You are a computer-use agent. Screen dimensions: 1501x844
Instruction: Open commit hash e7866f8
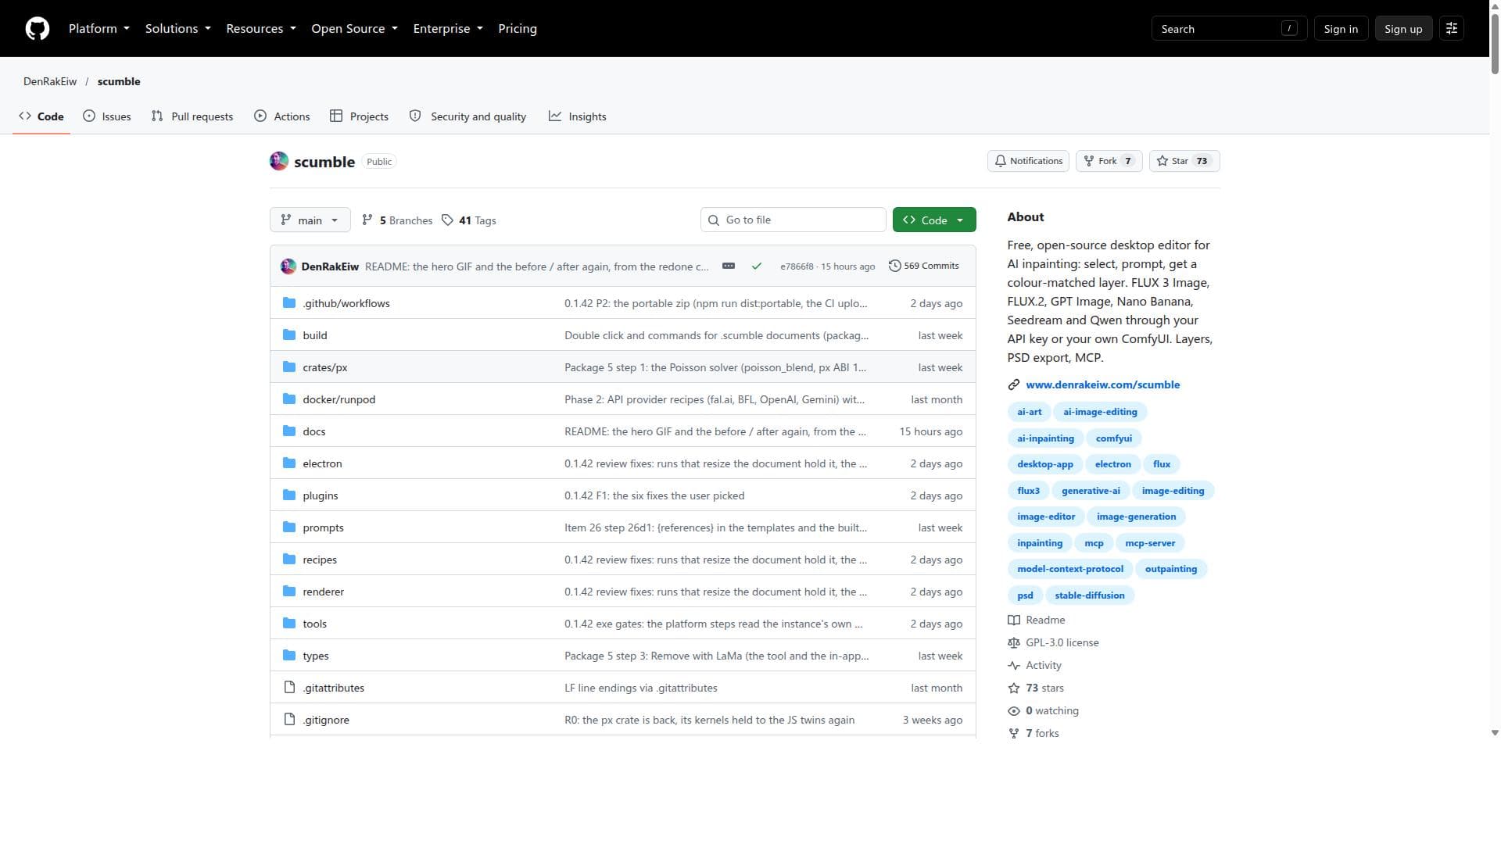point(797,266)
